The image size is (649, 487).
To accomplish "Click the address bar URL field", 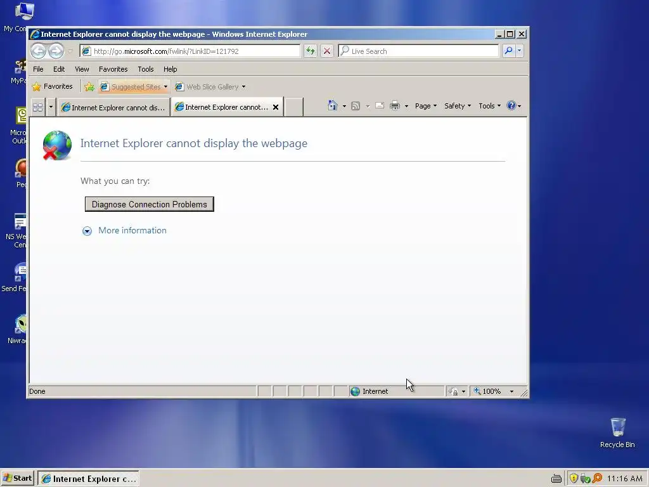I will coord(190,51).
